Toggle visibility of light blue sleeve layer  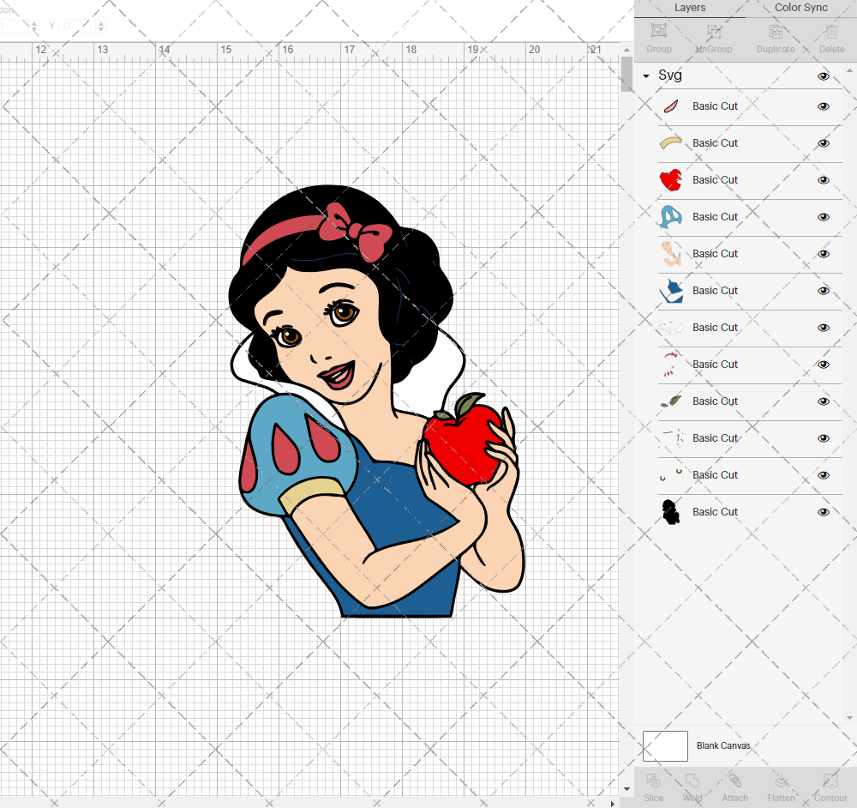[823, 217]
